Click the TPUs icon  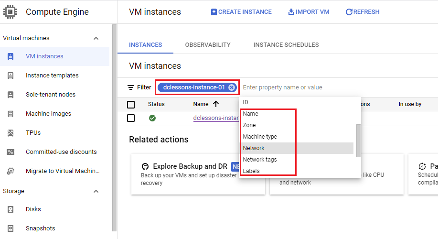point(11,133)
